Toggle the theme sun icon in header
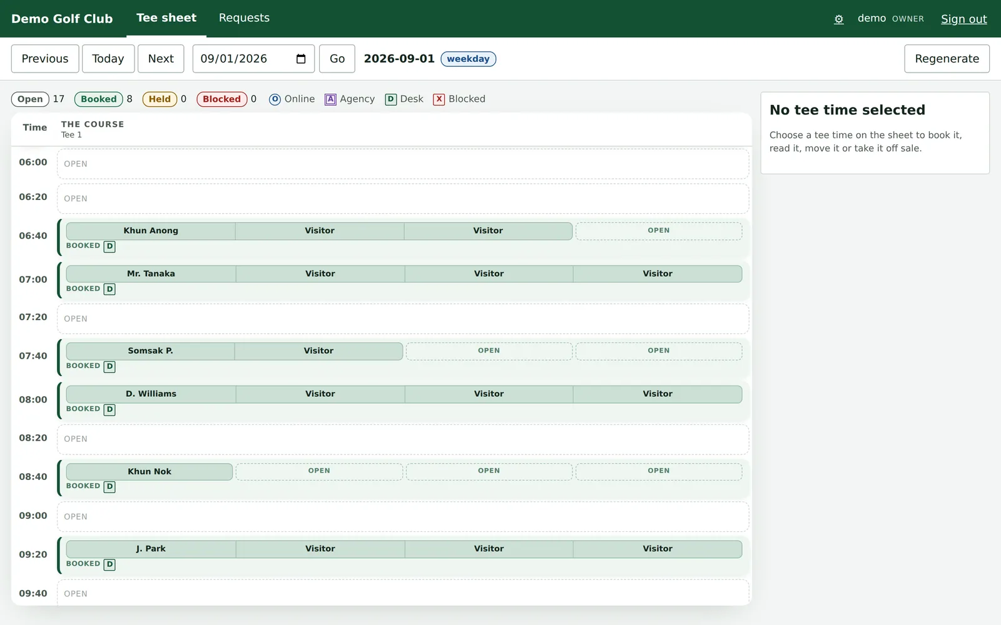The image size is (1001, 625). click(839, 19)
